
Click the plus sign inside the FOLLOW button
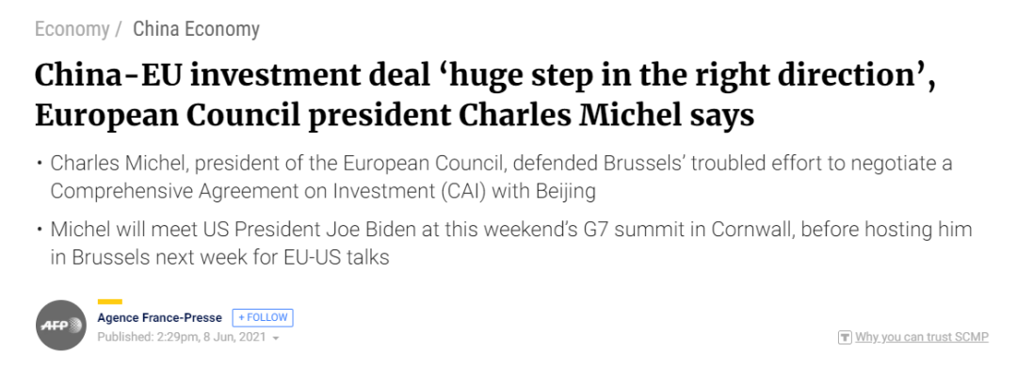click(241, 317)
